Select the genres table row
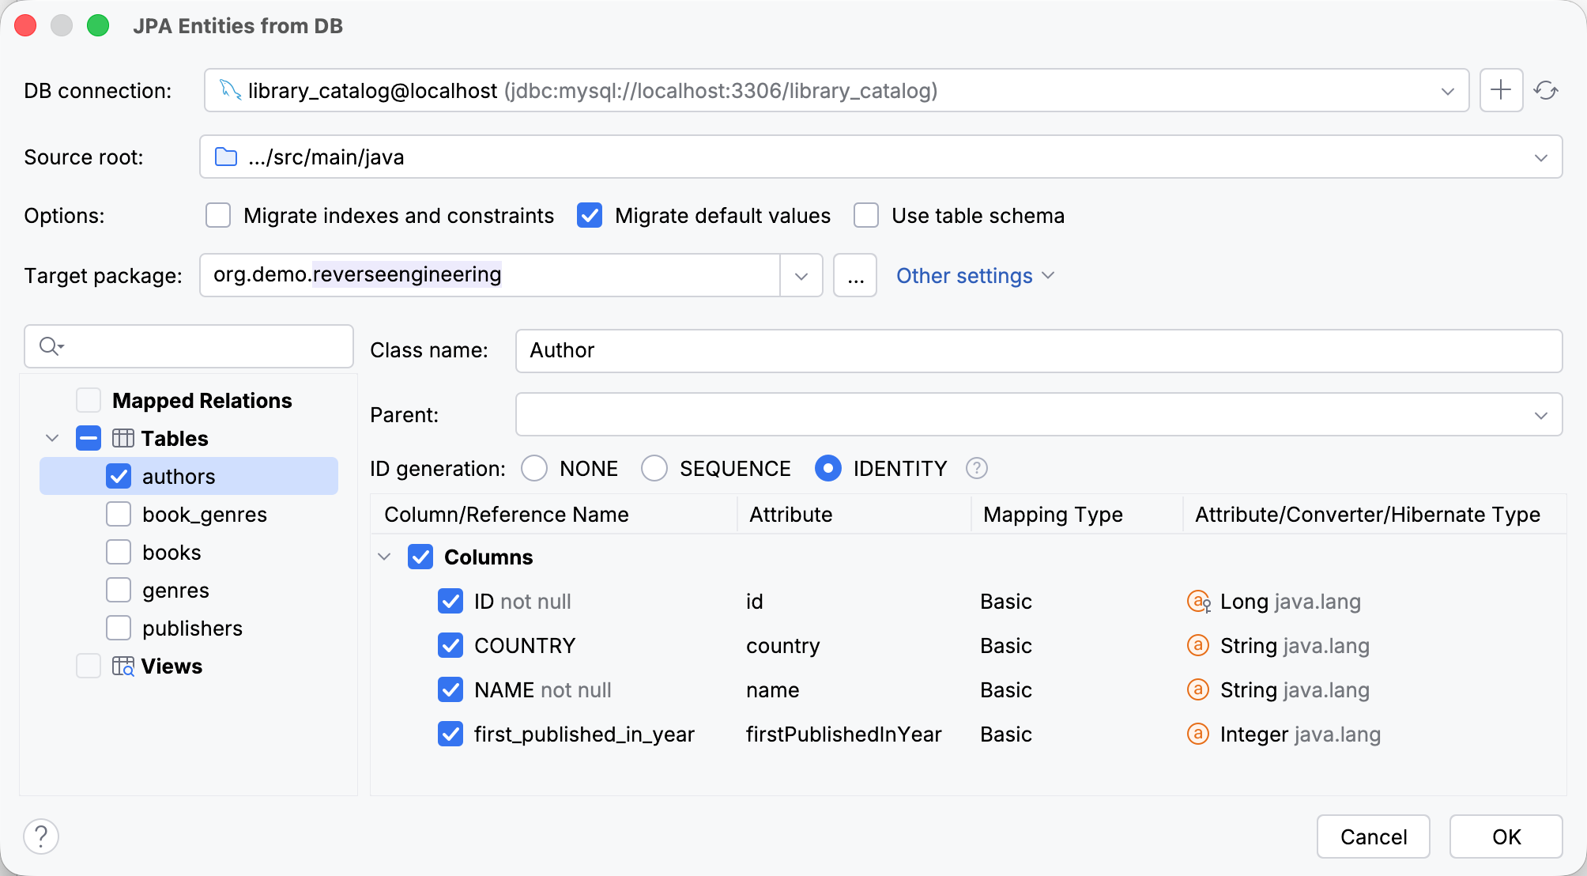 pos(189,590)
